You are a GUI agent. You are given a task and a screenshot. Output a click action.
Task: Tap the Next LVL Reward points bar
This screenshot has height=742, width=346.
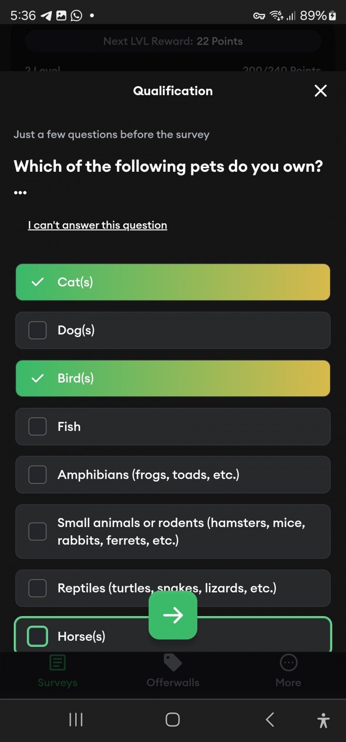pyautogui.click(x=173, y=41)
